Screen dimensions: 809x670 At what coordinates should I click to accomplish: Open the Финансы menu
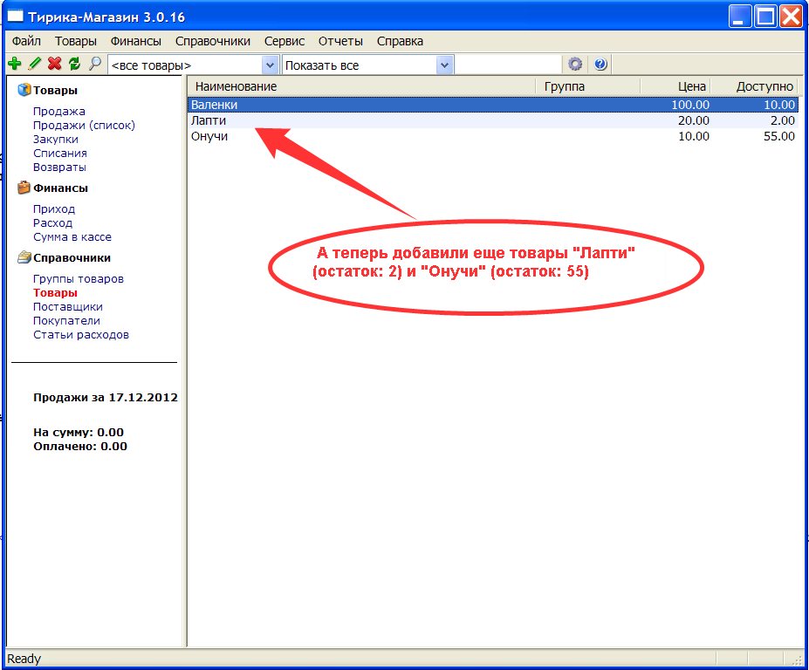click(135, 41)
